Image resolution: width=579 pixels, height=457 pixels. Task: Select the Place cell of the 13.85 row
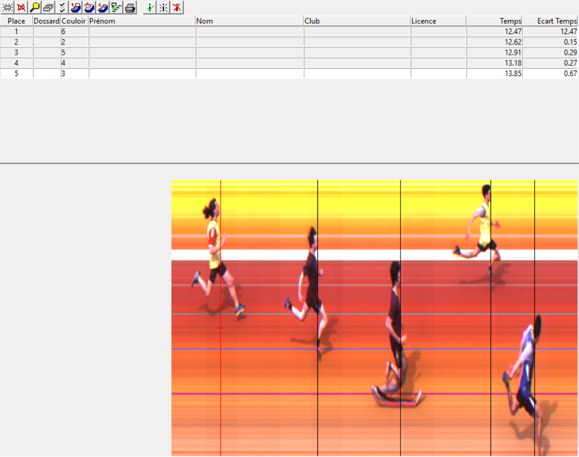click(16, 74)
